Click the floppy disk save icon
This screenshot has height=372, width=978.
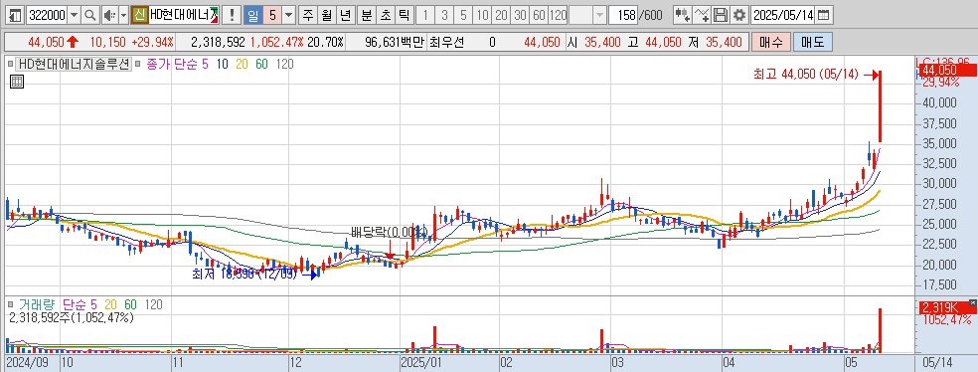click(721, 14)
